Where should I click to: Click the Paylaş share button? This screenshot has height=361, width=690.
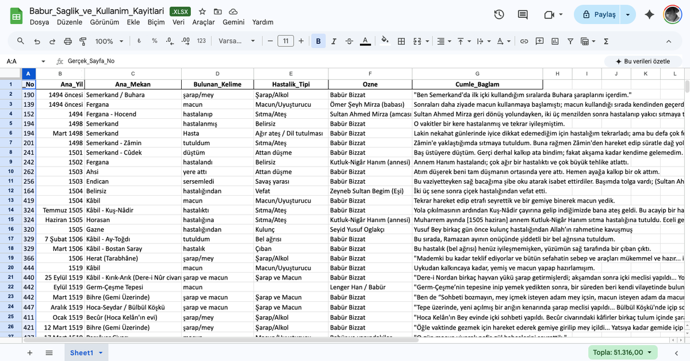(x=598, y=15)
